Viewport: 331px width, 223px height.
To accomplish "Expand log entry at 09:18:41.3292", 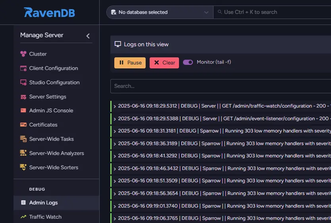I will (115, 156).
